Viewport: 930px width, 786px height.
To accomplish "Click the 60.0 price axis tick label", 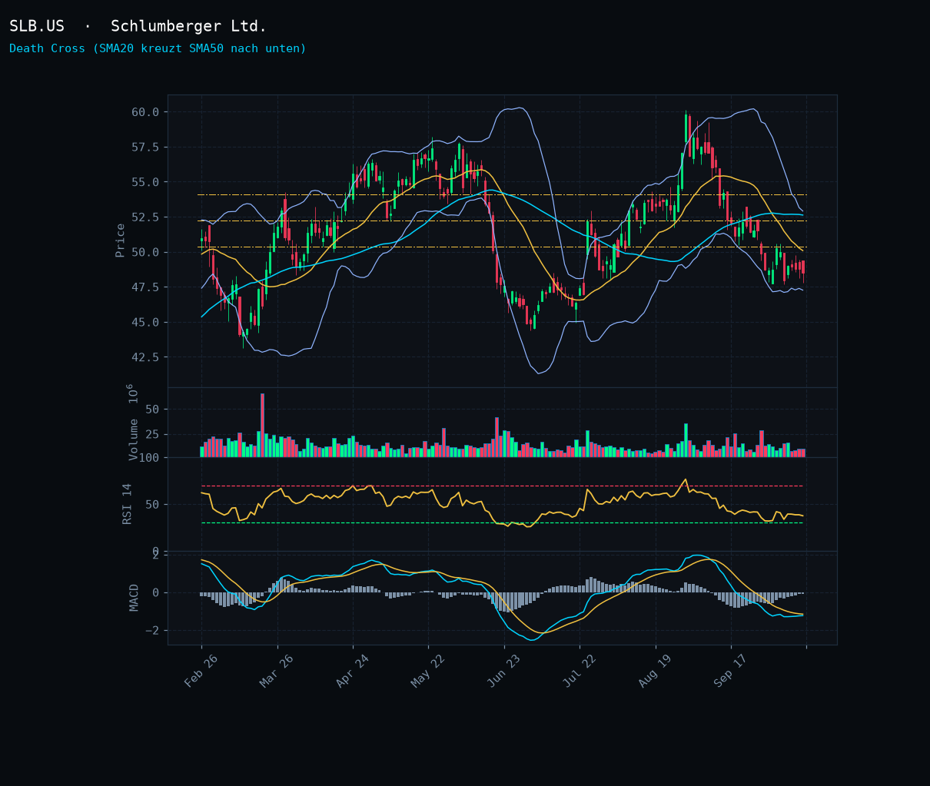I will 145,112.
